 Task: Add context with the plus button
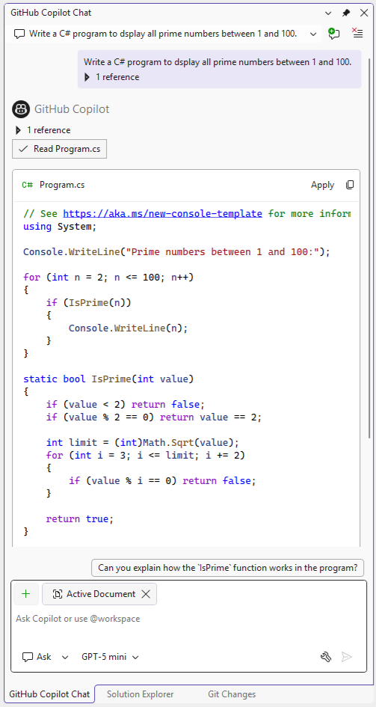coord(25,594)
